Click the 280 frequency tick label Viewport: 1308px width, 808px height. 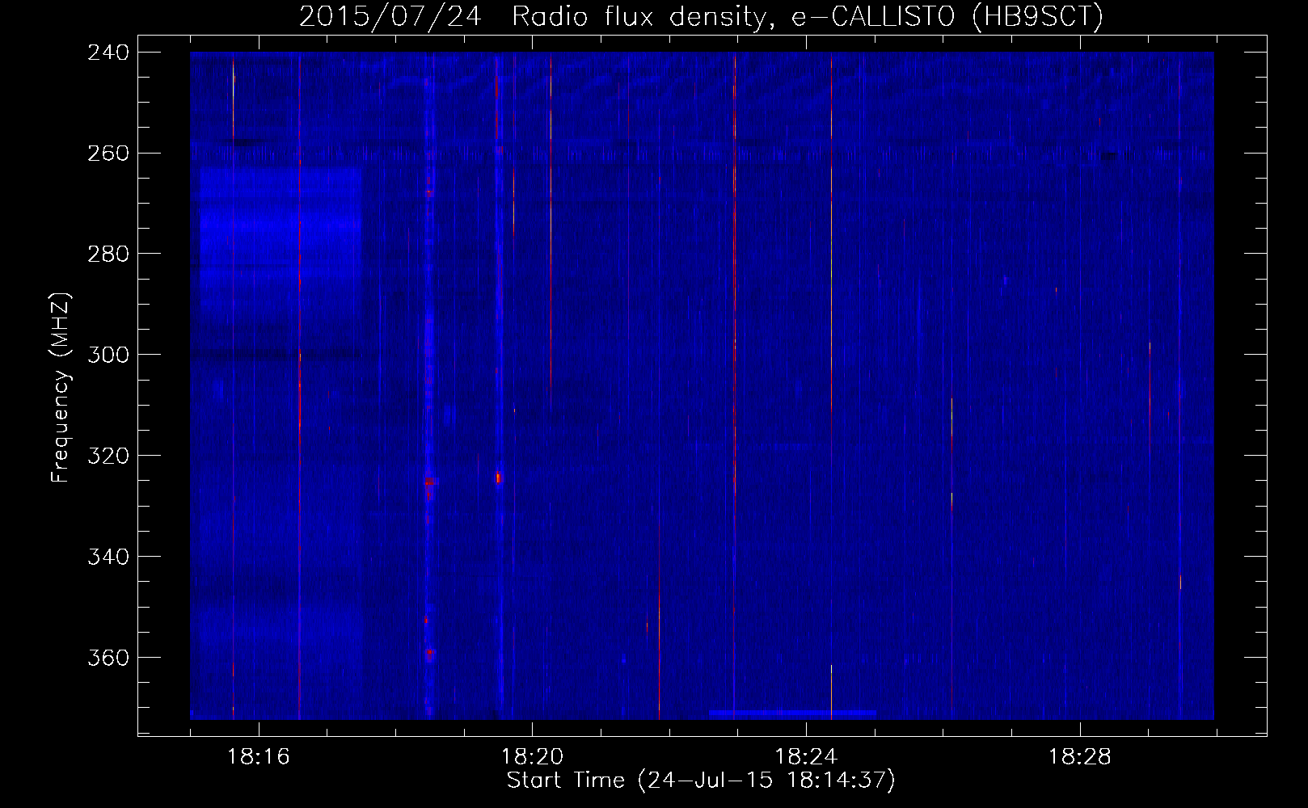pos(108,255)
